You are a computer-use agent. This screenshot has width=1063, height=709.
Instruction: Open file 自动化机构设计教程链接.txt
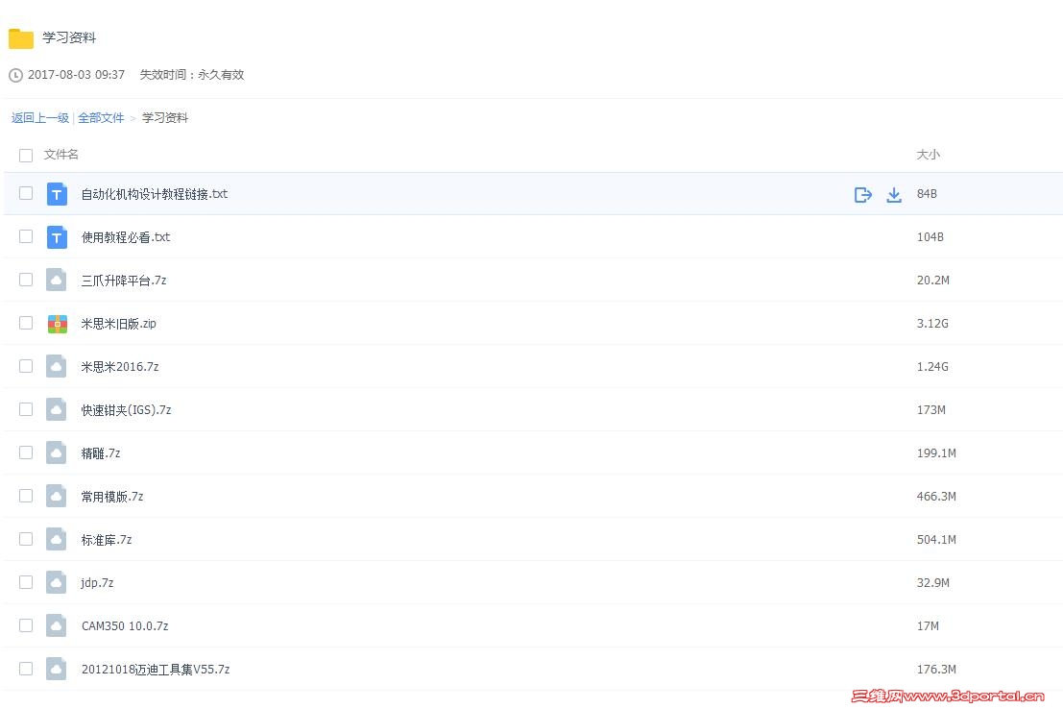[155, 194]
